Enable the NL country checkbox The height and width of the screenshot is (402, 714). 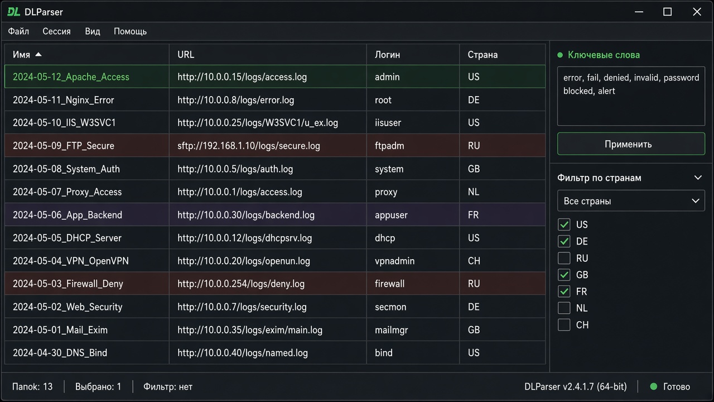point(564,308)
